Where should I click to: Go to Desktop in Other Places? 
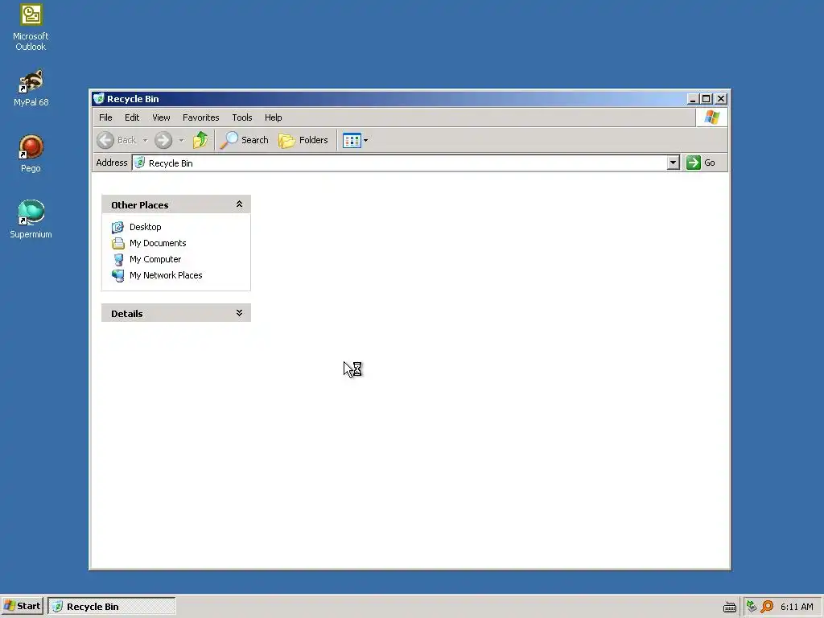click(145, 227)
